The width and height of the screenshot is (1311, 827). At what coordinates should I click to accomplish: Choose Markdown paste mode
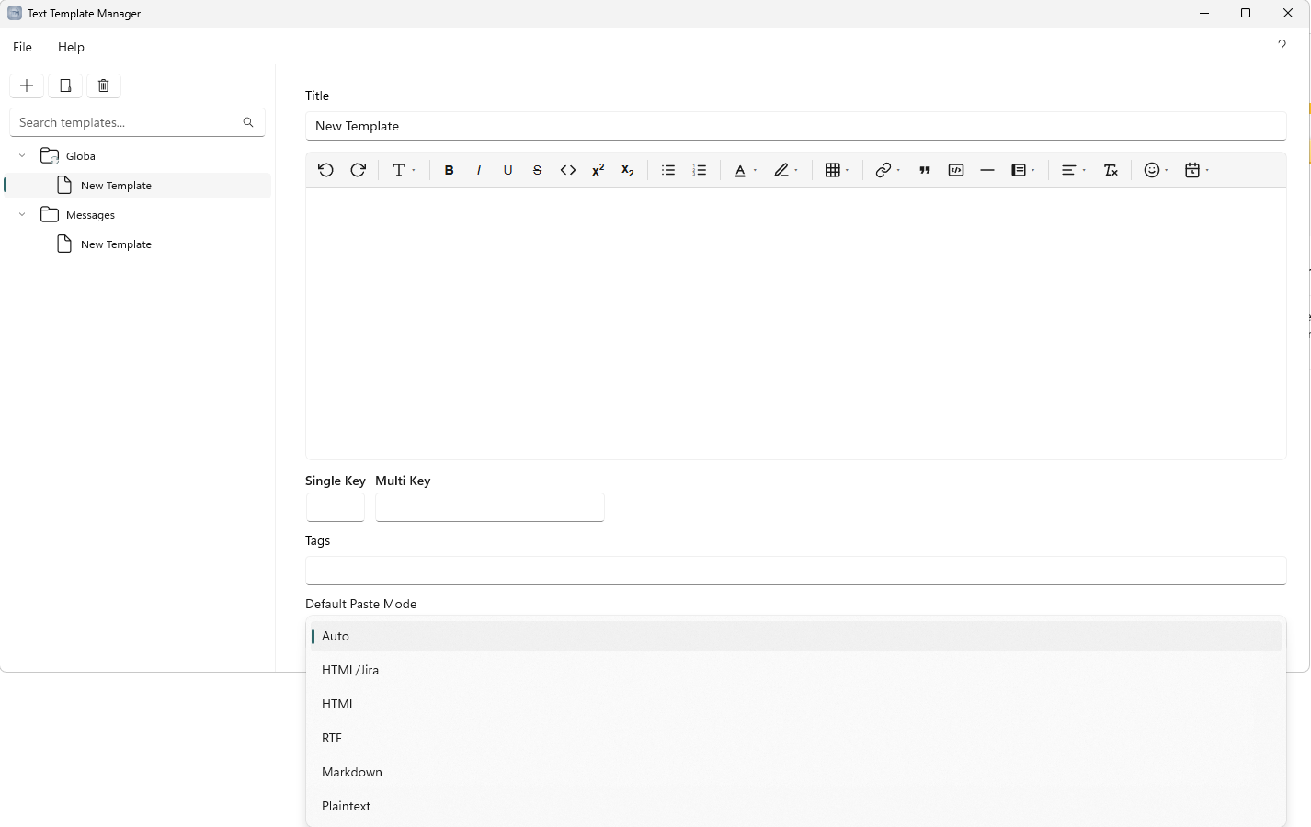[796, 772]
